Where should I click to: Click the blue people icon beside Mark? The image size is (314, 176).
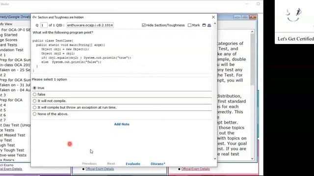(x=209, y=25)
